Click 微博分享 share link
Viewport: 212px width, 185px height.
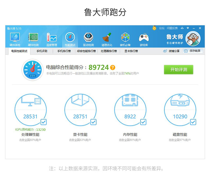tap(174, 51)
